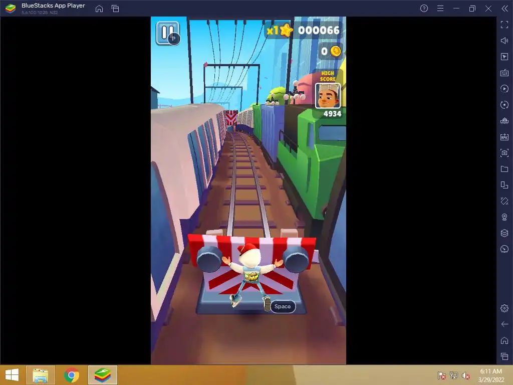Image resolution: width=513 pixels, height=385 pixels.
Task: Open multi-instance manager layers icon
Action: [x=504, y=233]
